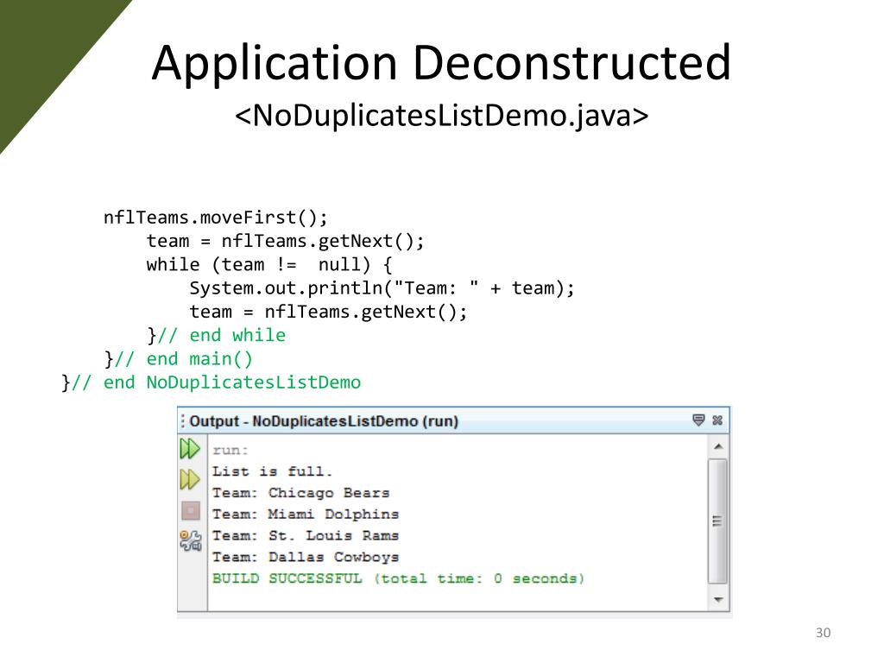Close the Output panel with X icon
Image resolution: width=884 pixels, height=663 pixels.
click(717, 420)
